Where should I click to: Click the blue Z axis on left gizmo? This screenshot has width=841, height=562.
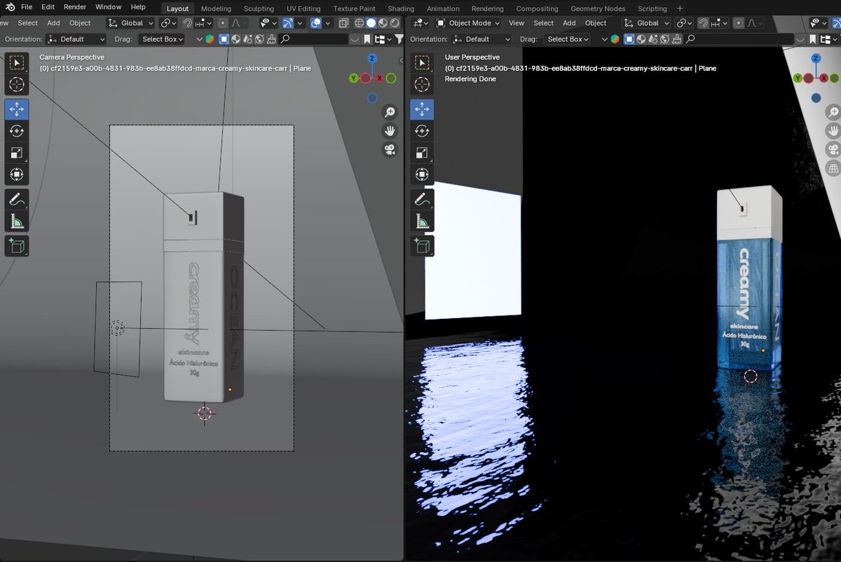click(372, 58)
